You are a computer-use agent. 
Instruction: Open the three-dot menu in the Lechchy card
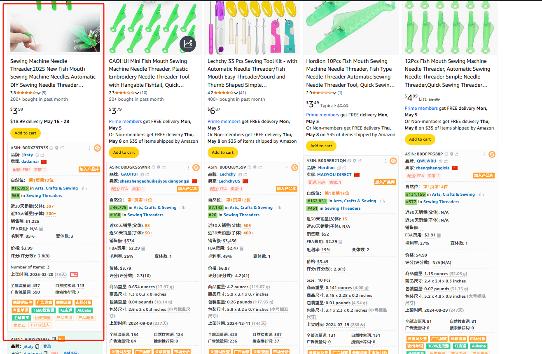click(287, 167)
